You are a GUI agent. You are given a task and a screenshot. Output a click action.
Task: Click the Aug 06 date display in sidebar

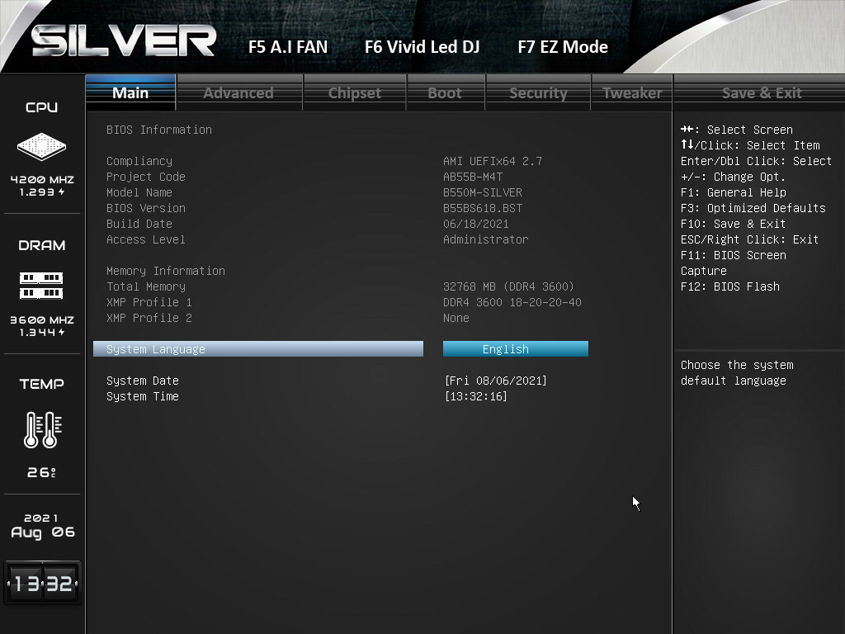tap(42, 532)
